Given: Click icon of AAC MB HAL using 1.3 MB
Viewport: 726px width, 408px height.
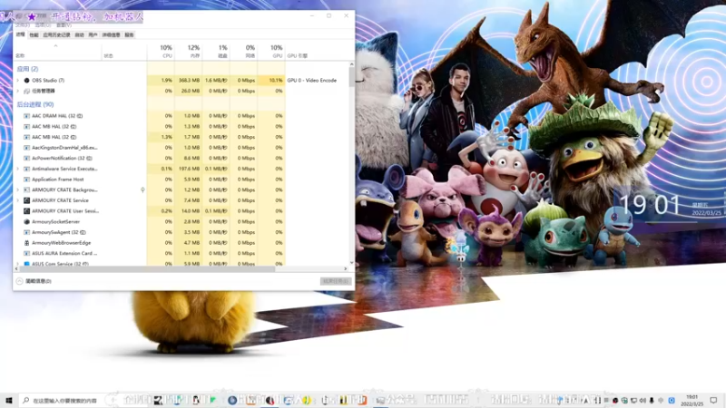Looking at the screenshot, I should click(27, 127).
